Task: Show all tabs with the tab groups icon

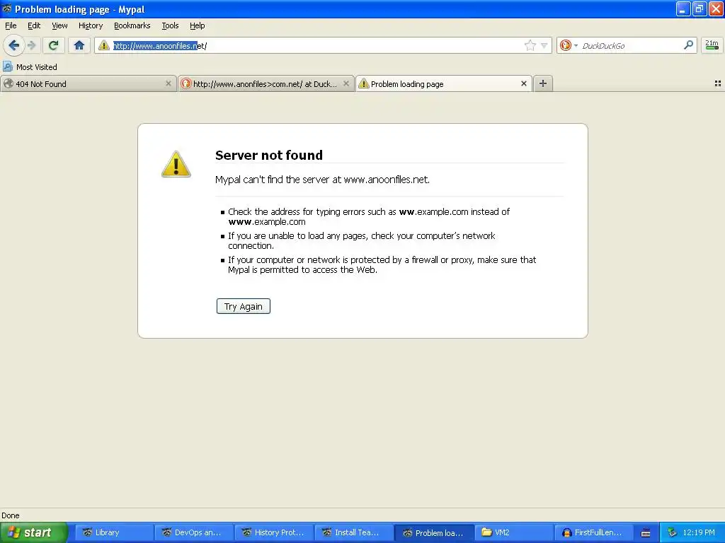Action: point(718,83)
